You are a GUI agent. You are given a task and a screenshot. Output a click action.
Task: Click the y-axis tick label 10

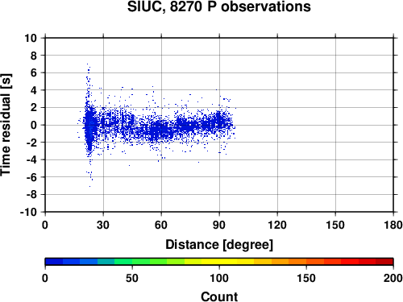point(31,38)
